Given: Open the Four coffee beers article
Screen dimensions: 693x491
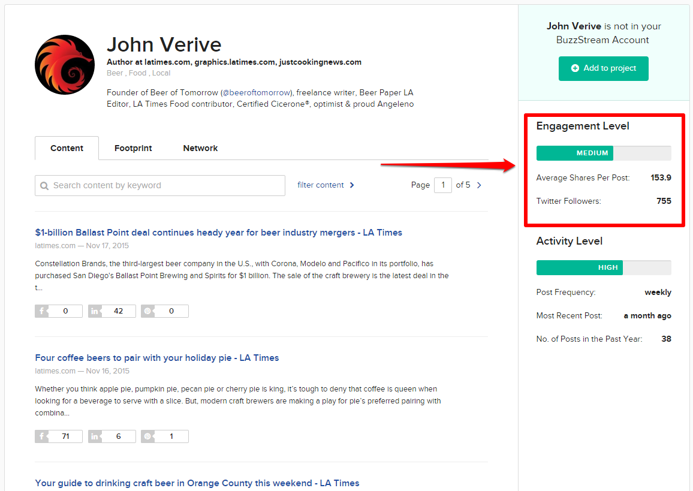Looking at the screenshot, I should [156, 357].
